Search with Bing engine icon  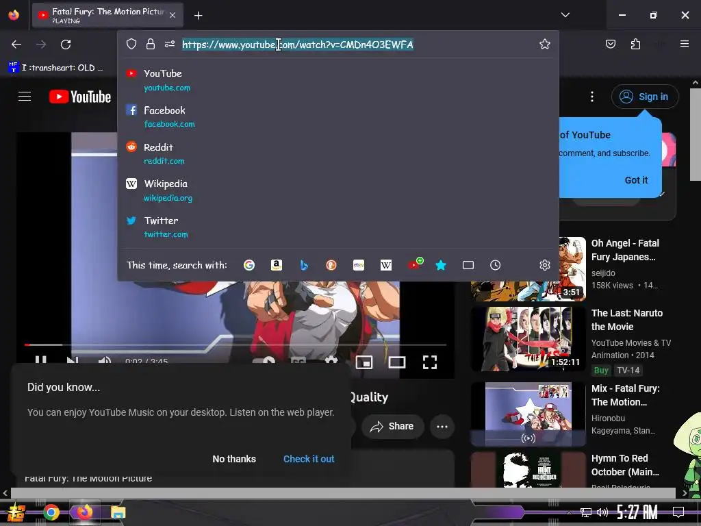pos(304,265)
